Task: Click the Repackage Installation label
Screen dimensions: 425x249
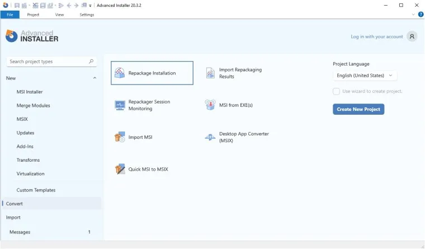Action: coord(152,73)
